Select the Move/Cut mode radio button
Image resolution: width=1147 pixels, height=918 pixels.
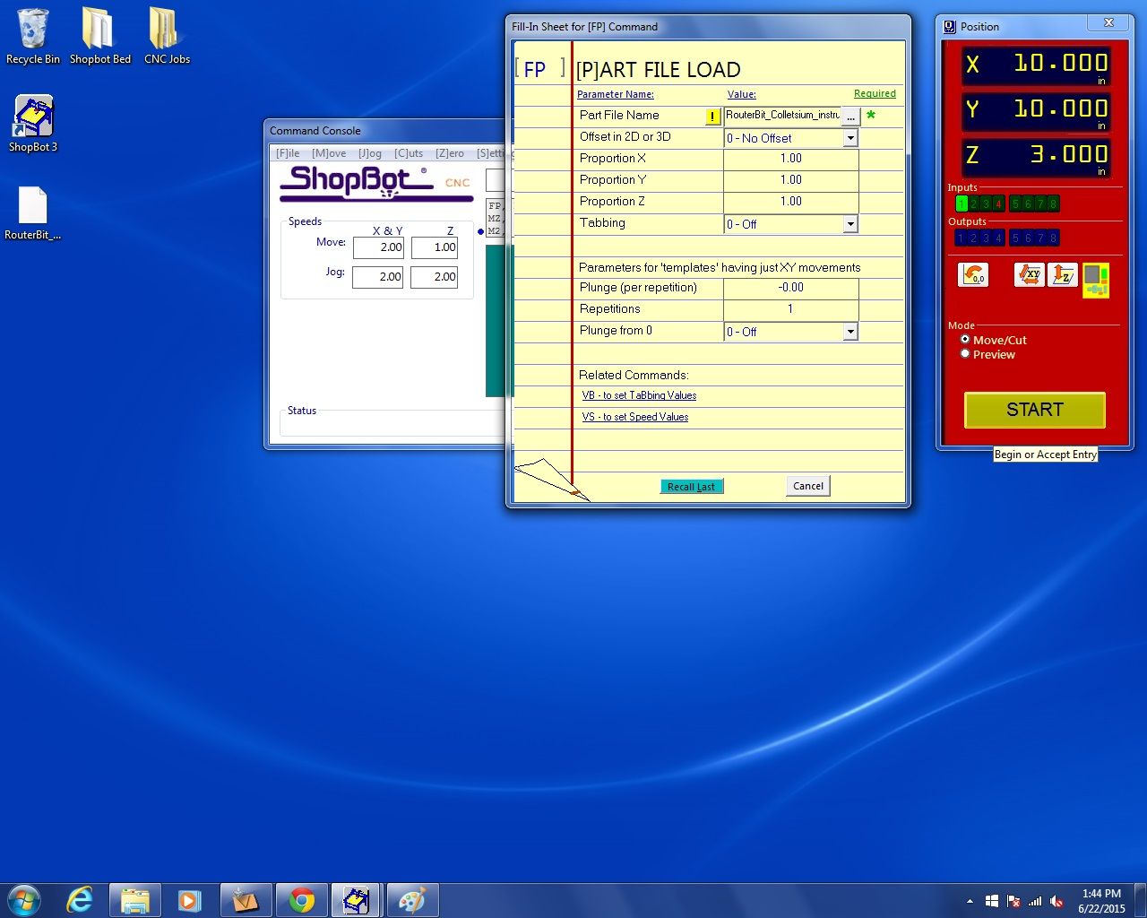[965, 340]
